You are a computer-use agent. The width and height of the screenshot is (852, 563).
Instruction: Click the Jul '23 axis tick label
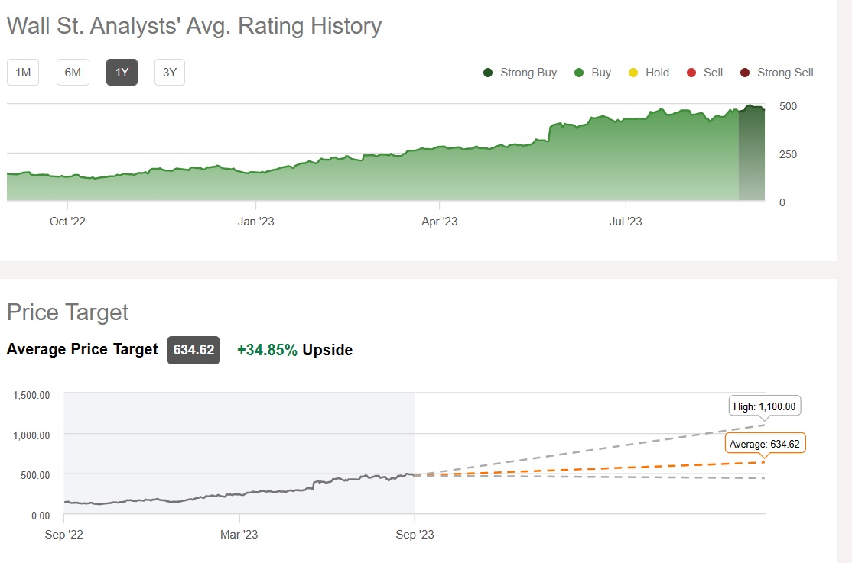[626, 222]
